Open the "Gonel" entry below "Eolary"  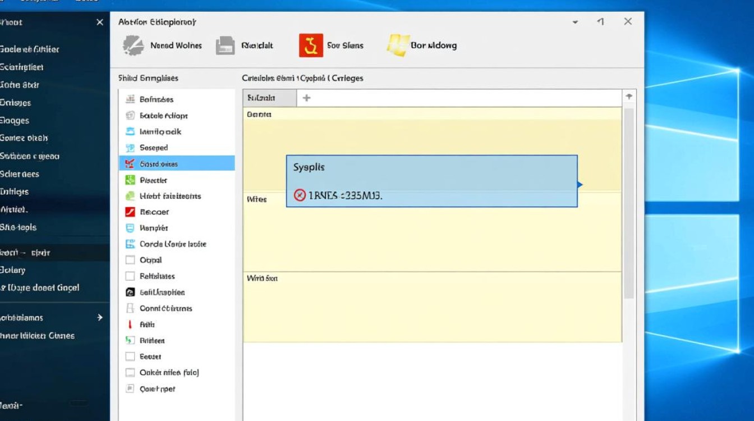tap(40, 288)
